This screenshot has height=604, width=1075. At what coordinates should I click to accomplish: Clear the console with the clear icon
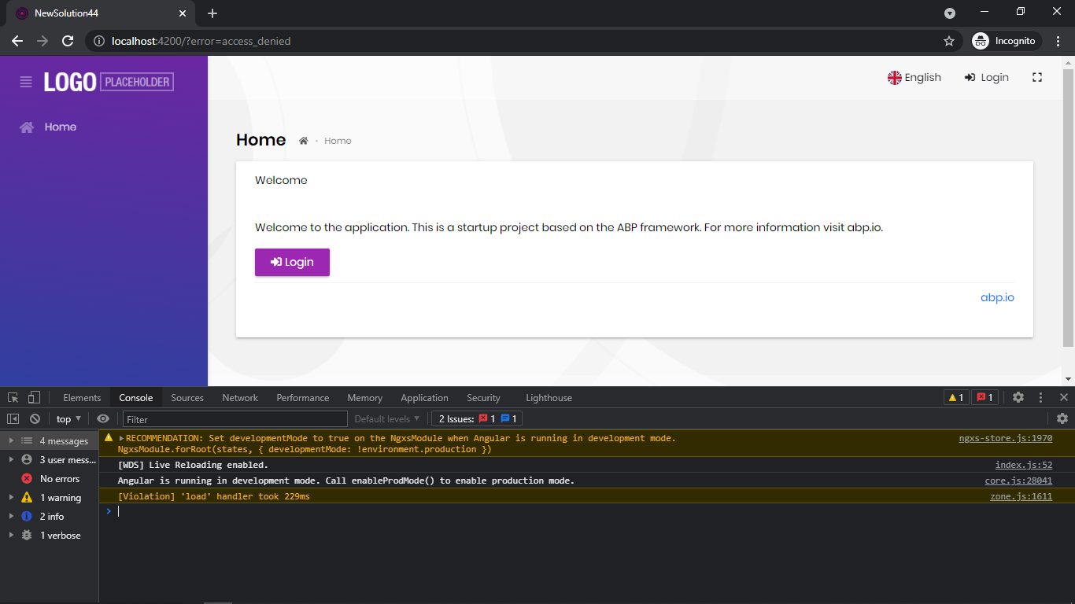click(x=35, y=419)
